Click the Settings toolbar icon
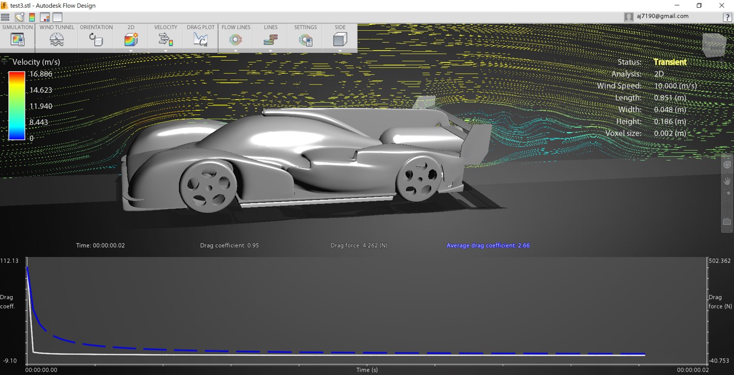Viewport: 734px width, 375px height. (x=305, y=39)
